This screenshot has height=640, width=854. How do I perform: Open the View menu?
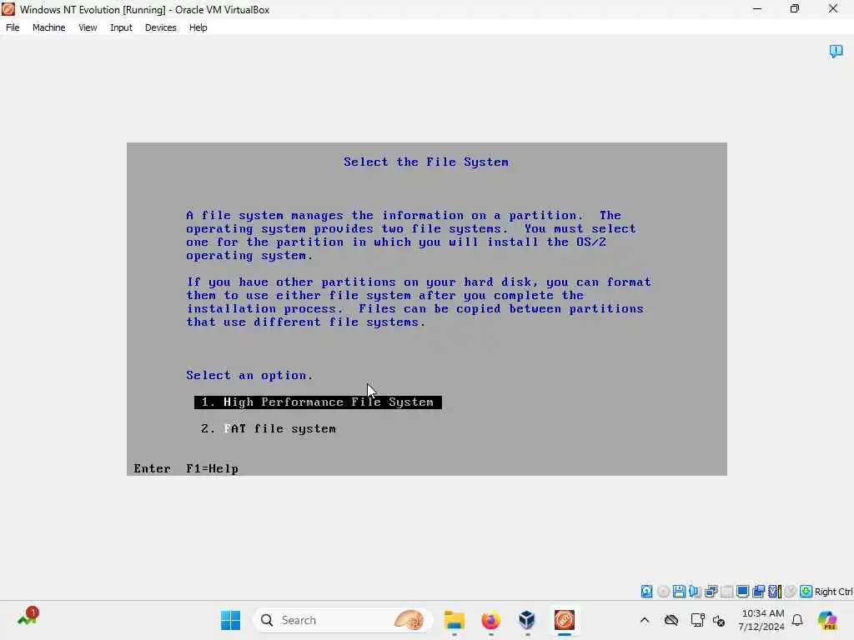pos(88,27)
